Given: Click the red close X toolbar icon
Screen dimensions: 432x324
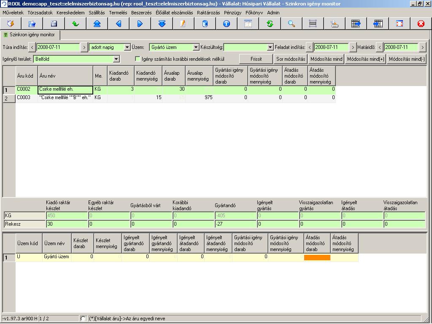Looking at the screenshot, I should coord(421,24).
